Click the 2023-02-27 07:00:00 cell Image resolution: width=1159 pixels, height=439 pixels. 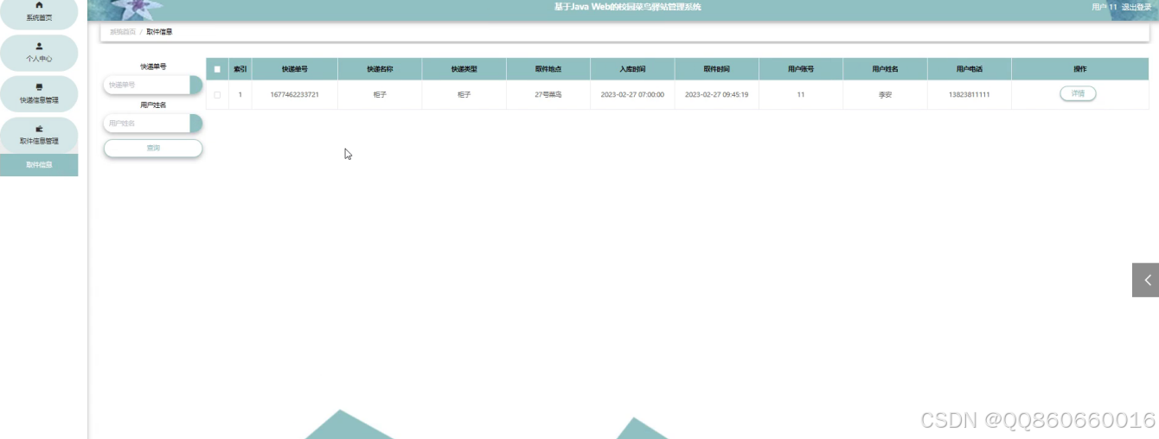[632, 94]
